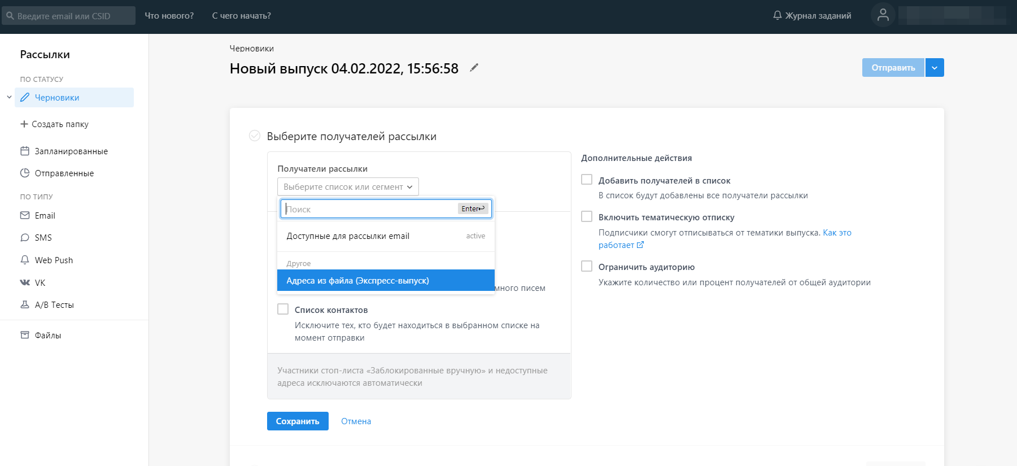Image resolution: width=1017 pixels, height=466 pixels.
Task: Click the A/B Тесты label in the sidebar
Action: pos(54,304)
